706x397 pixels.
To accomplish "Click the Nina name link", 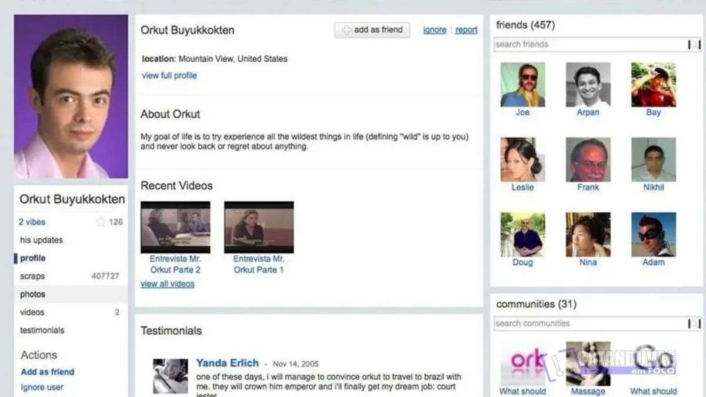I will point(588,262).
